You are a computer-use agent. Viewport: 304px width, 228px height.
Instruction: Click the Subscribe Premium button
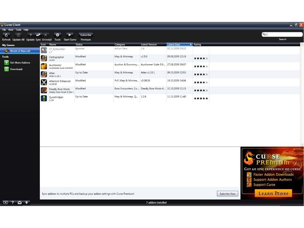point(86,35)
